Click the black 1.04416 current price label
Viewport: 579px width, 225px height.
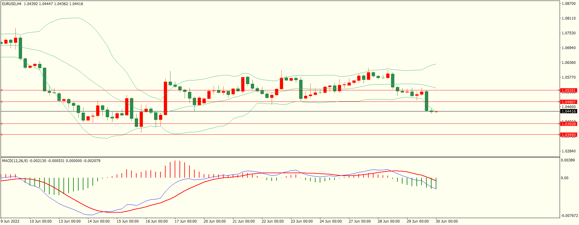[x=568, y=111]
